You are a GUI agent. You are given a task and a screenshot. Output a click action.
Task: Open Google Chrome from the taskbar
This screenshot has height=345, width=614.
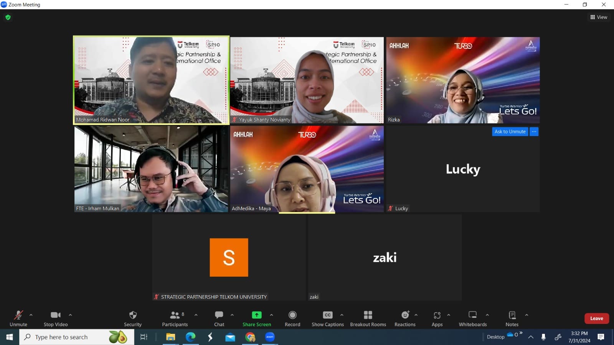point(250,337)
